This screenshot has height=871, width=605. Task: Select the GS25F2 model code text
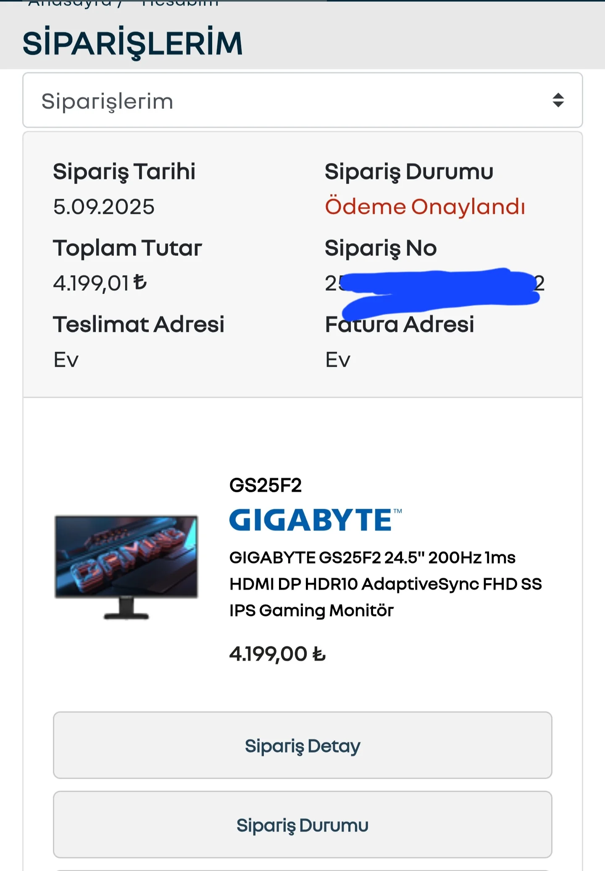266,485
